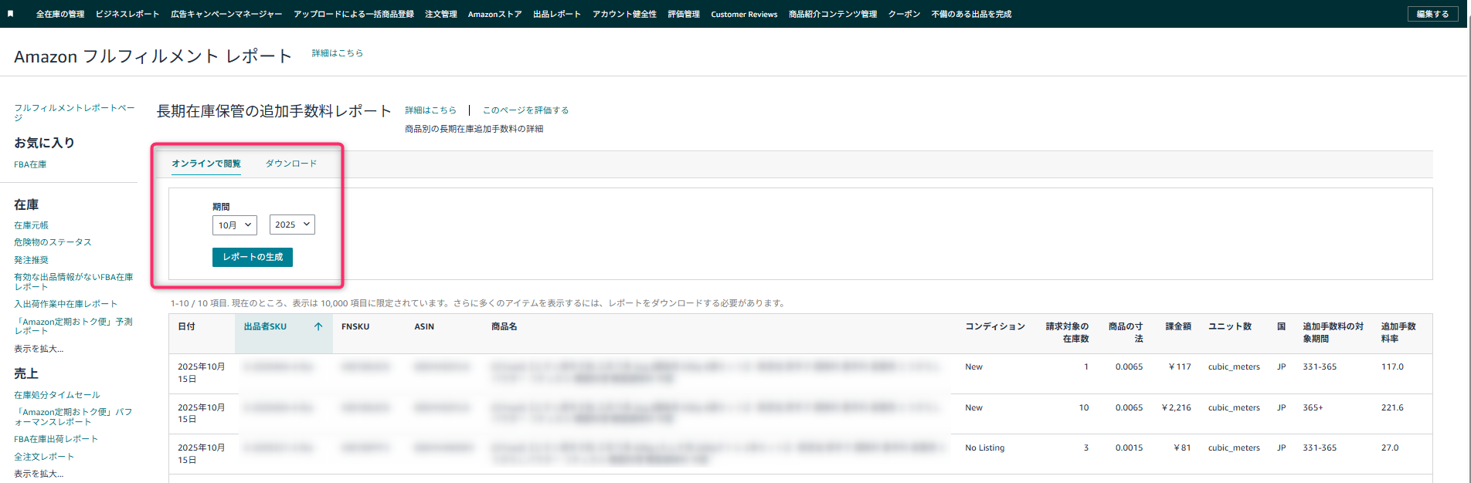Screen dimensions: 1471x483
Task: Open the month dropdown showing 10月
Action: pos(234,225)
